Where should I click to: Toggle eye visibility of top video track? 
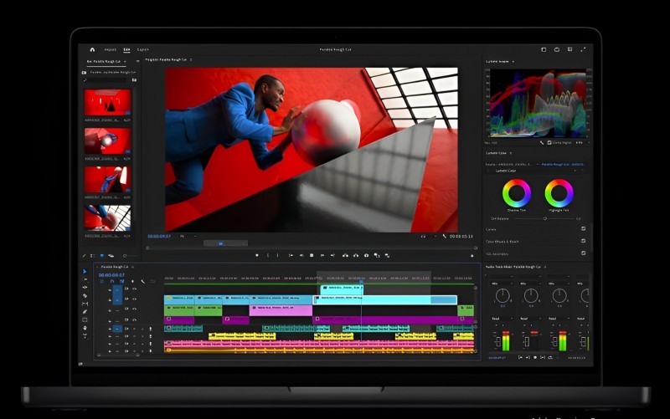[134, 289]
